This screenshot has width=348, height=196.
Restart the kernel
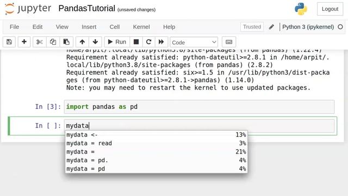click(148, 42)
